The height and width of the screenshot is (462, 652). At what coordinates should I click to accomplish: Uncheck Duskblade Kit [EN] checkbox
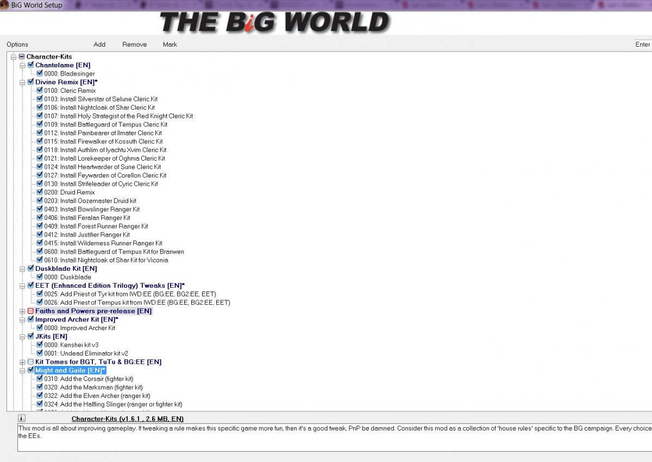(x=31, y=268)
